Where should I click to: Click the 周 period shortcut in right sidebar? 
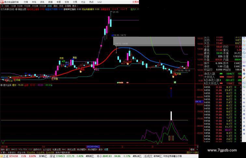[244, 114]
